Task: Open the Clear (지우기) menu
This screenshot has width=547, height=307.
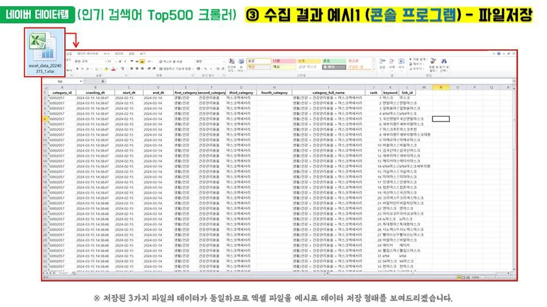Action: click(416, 69)
